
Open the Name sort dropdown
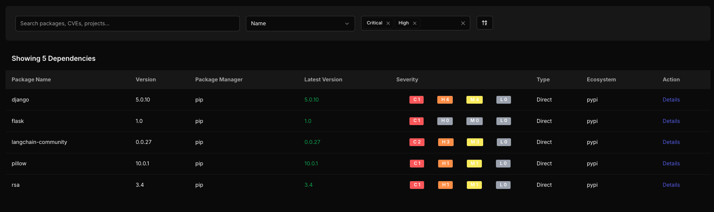tap(300, 23)
